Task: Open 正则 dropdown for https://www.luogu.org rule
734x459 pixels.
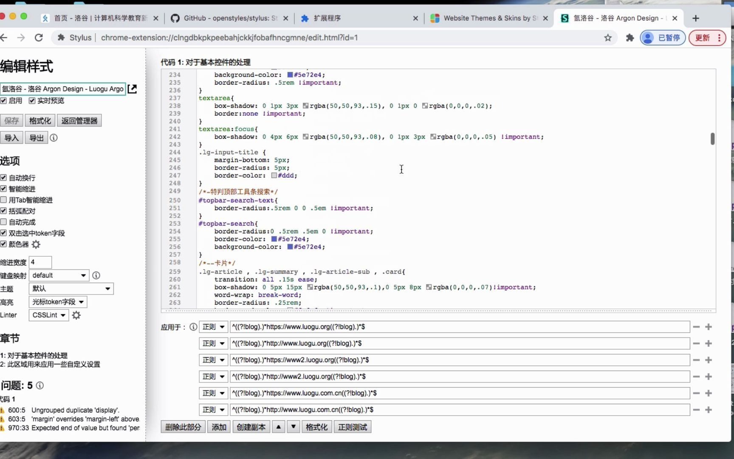Action: [x=214, y=327]
